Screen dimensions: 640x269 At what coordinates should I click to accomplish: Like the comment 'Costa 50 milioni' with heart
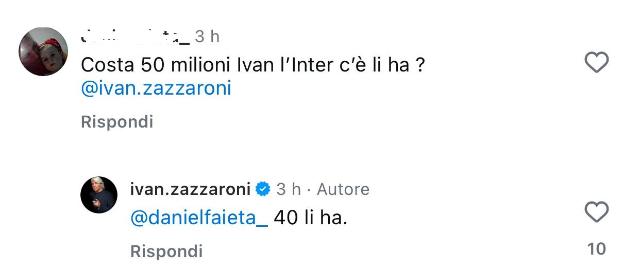click(597, 63)
